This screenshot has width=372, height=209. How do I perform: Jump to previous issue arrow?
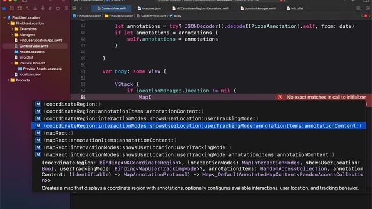[x=362, y=16]
